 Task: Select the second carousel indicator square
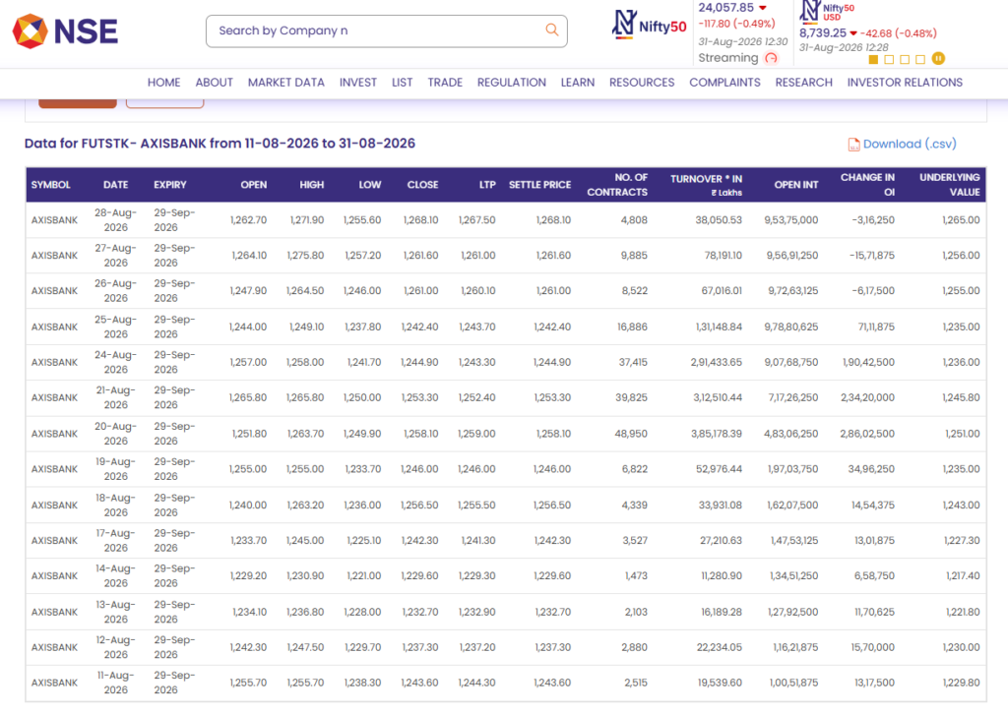(889, 59)
